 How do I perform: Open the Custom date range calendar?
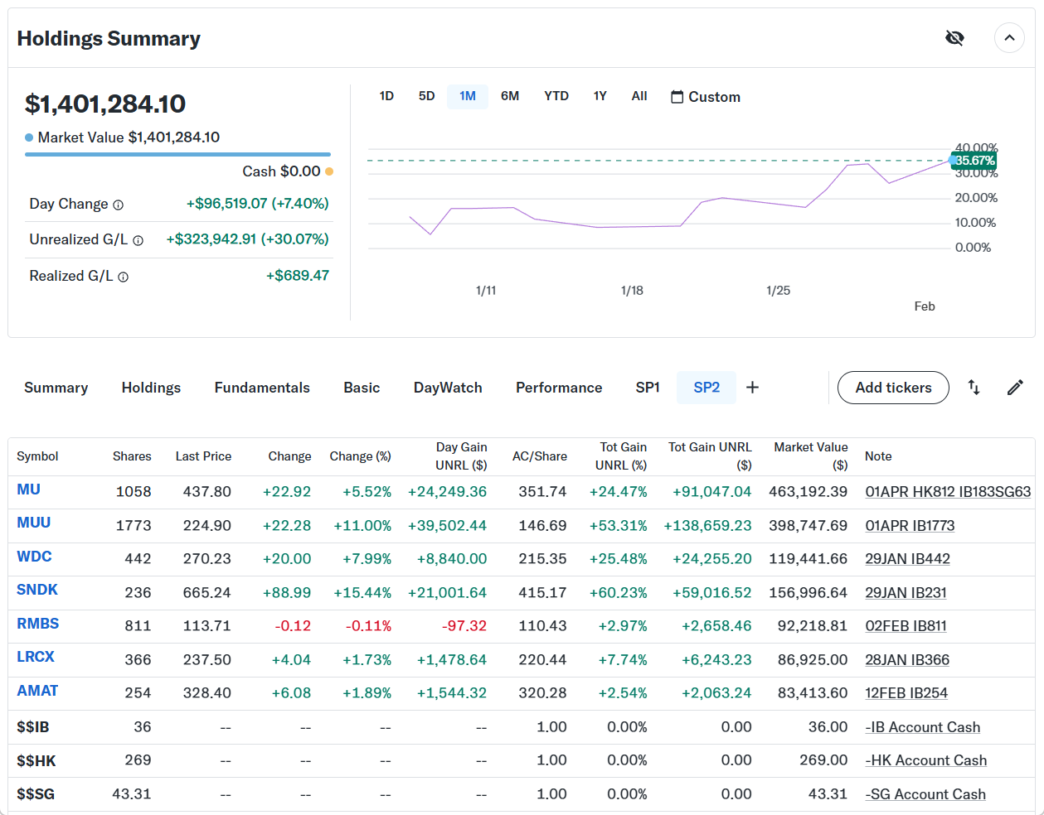tap(705, 97)
